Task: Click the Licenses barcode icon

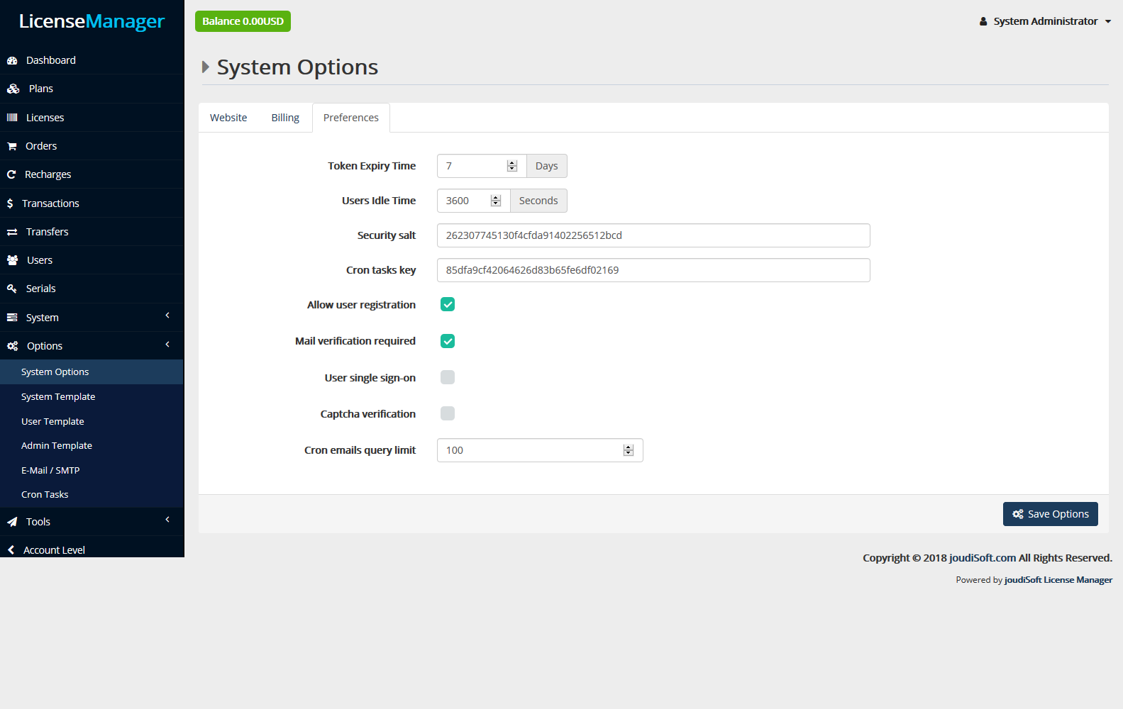Action: [12, 118]
